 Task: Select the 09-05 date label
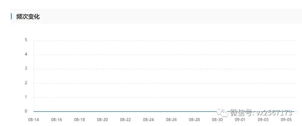[286, 120]
